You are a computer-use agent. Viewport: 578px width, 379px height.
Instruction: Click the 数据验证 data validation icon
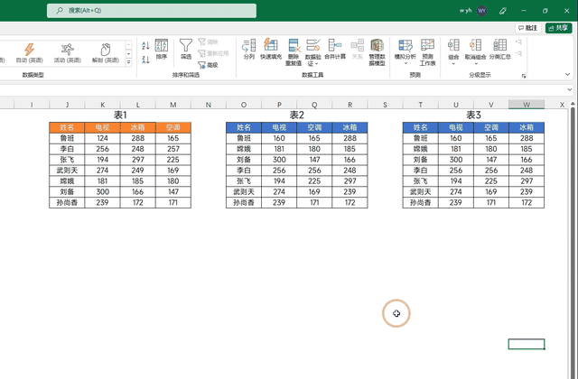coord(313,46)
